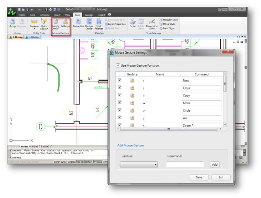Open the Annotate ribbon tab
Viewport: 261px width, 198px height.
click(45, 15)
